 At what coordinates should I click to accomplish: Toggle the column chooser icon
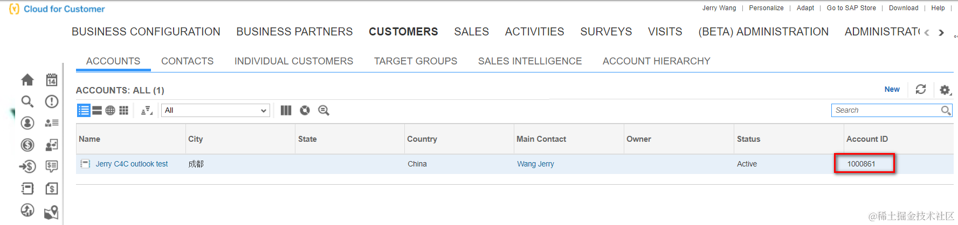point(286,110)
